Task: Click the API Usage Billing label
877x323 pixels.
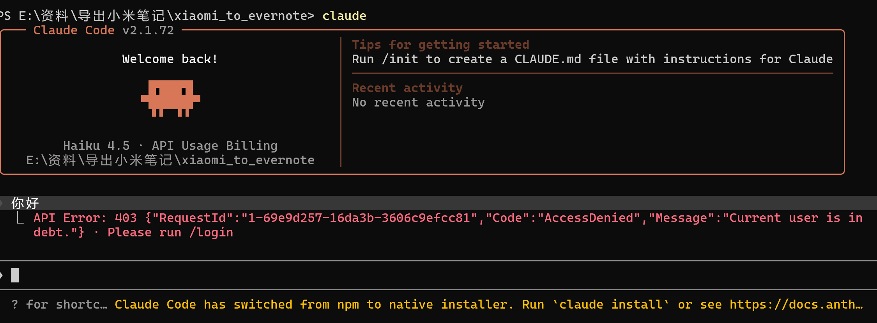Action: click(215, 146)
